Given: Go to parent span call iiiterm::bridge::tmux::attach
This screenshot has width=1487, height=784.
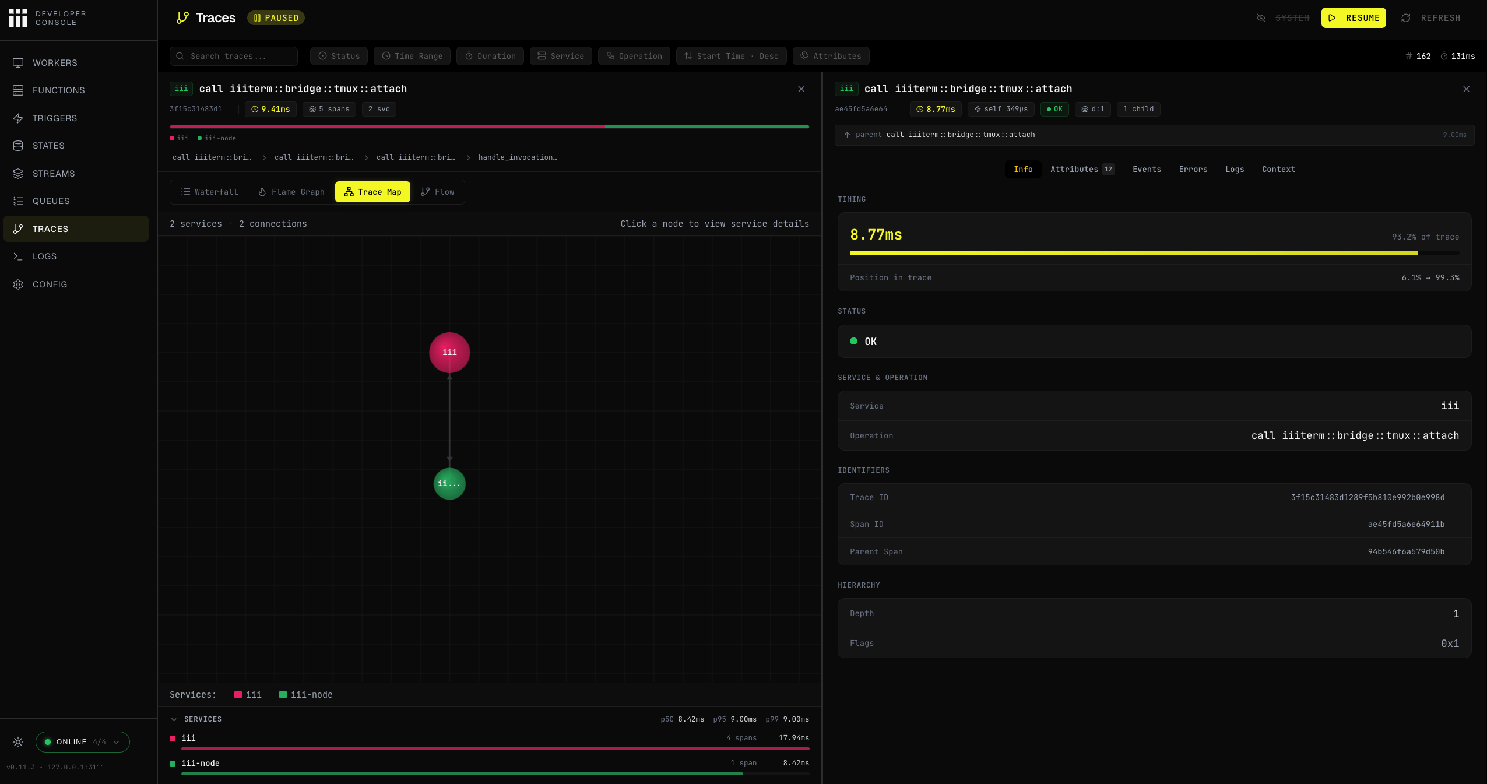Looking at the screenshot, I should (1154, 135).
